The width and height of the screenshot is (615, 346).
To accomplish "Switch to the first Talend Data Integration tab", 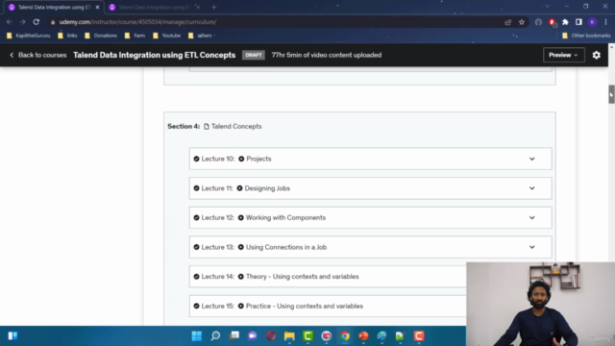I will (x=54, y=7).
